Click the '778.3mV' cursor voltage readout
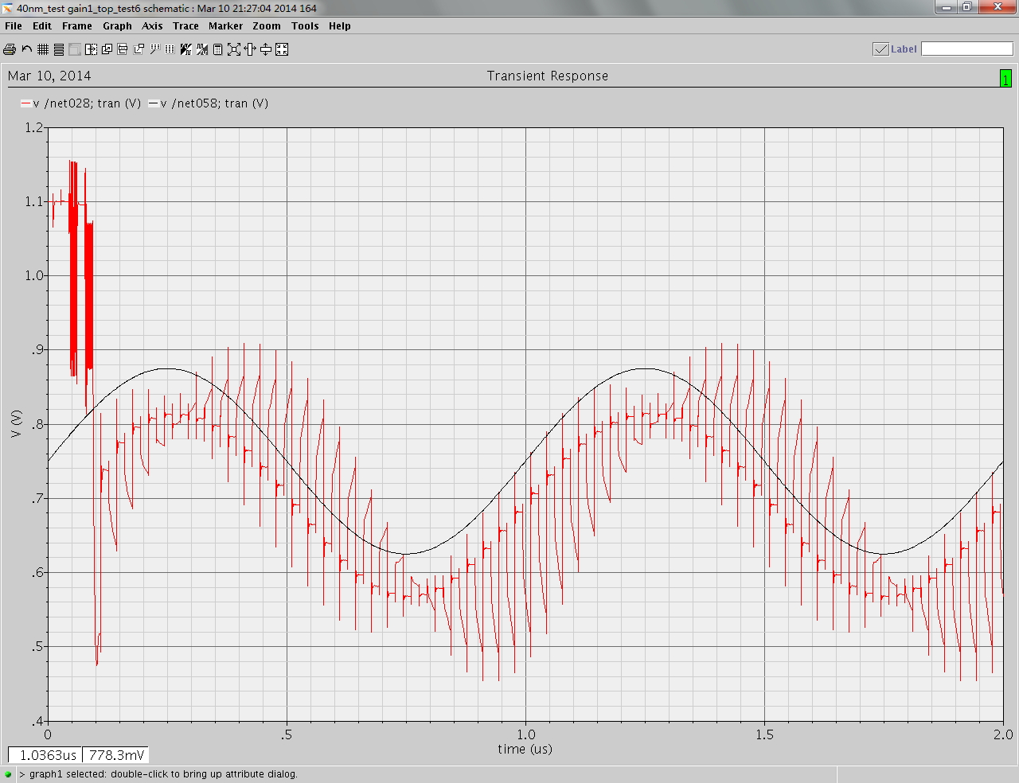The width and height of the screenshot is (1019, 783). [116, 755]
